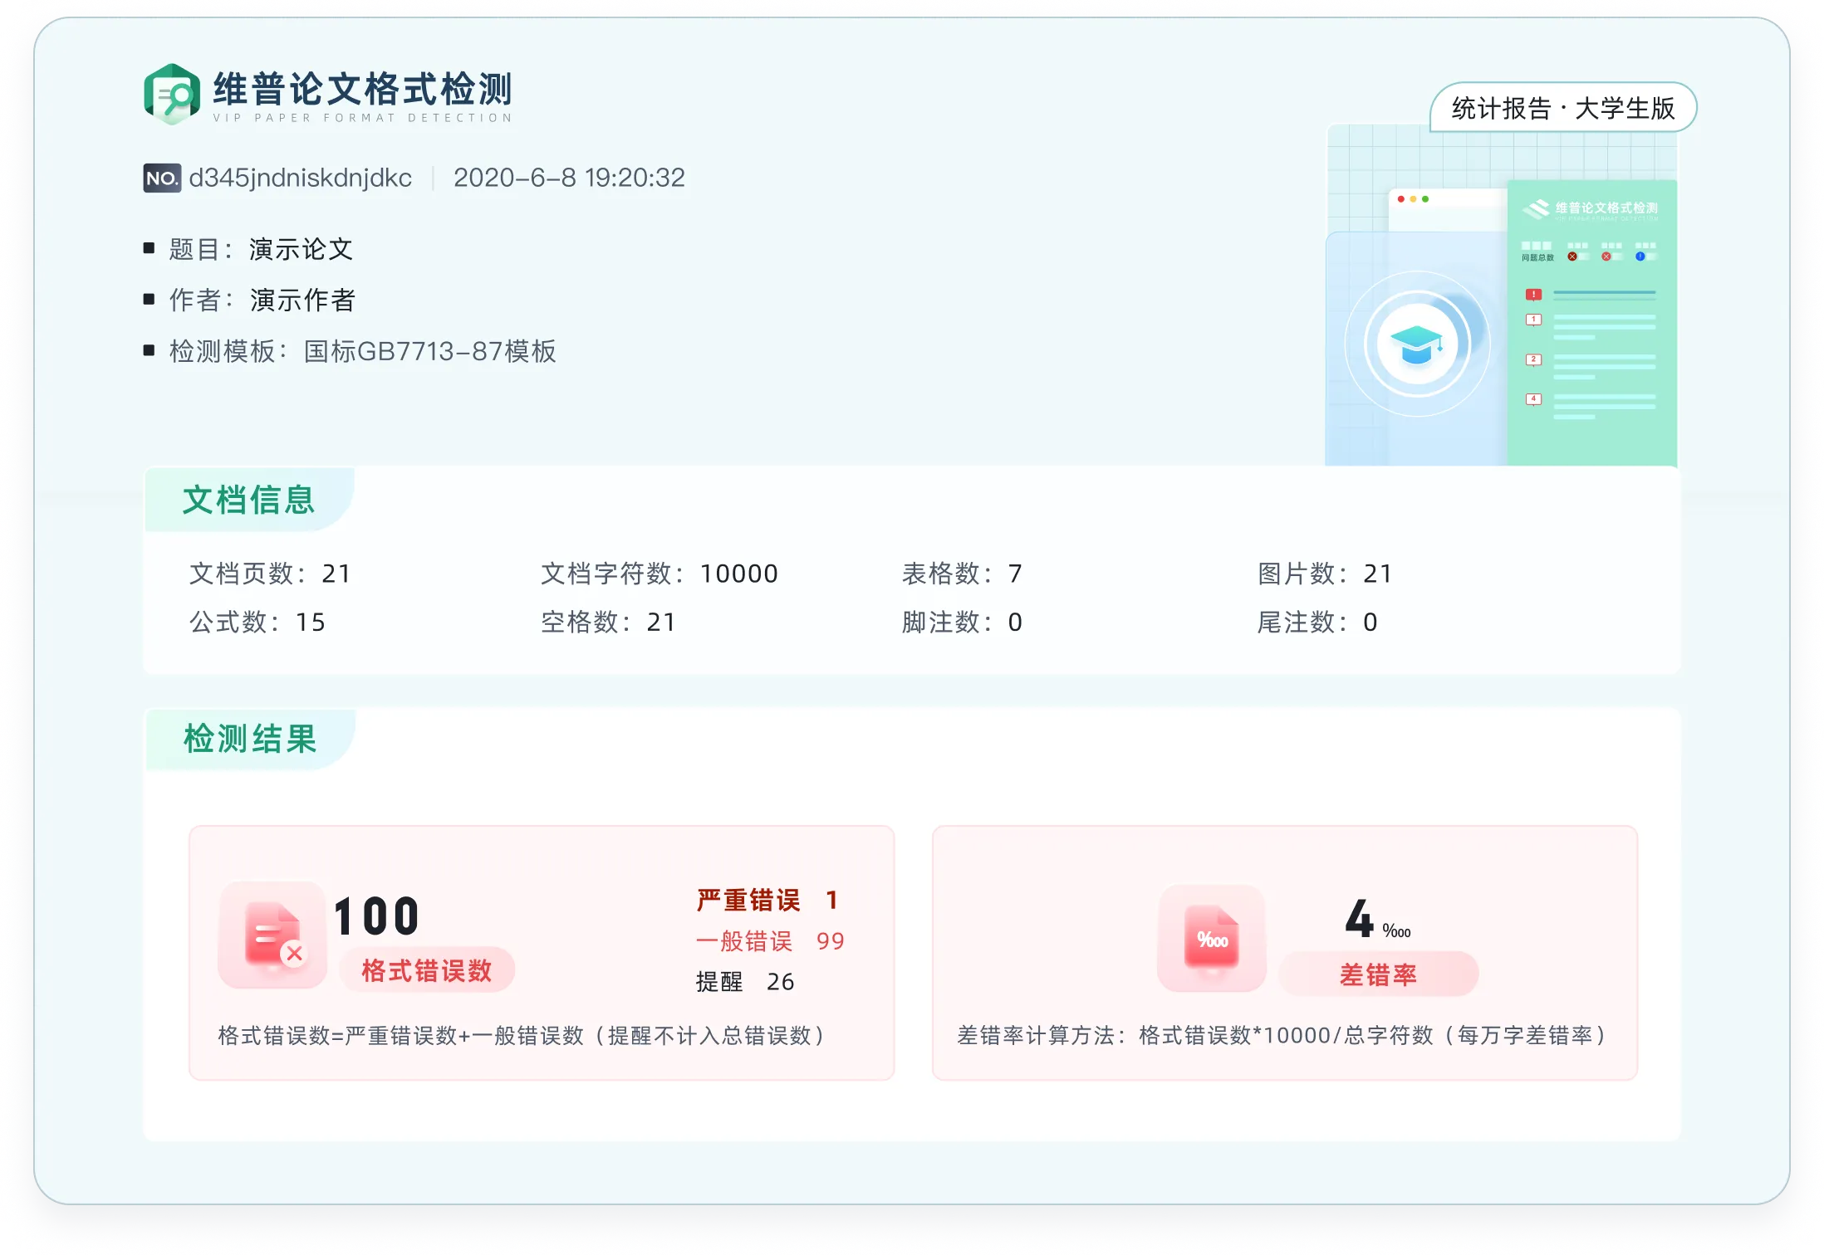Click 公式数: 15 entry

click(x=257, y=622)
